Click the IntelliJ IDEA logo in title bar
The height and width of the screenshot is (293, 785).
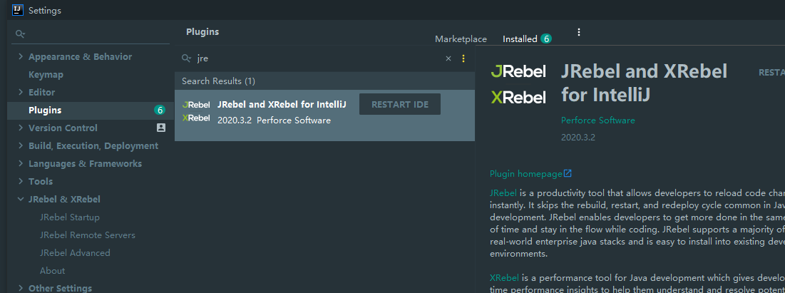click(18, 9)
